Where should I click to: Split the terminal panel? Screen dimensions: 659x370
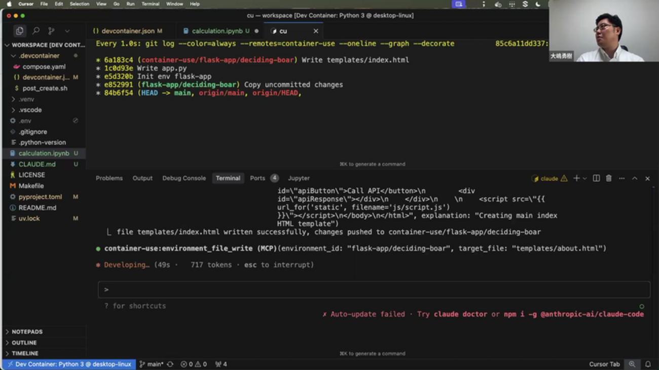pos(596,178)
